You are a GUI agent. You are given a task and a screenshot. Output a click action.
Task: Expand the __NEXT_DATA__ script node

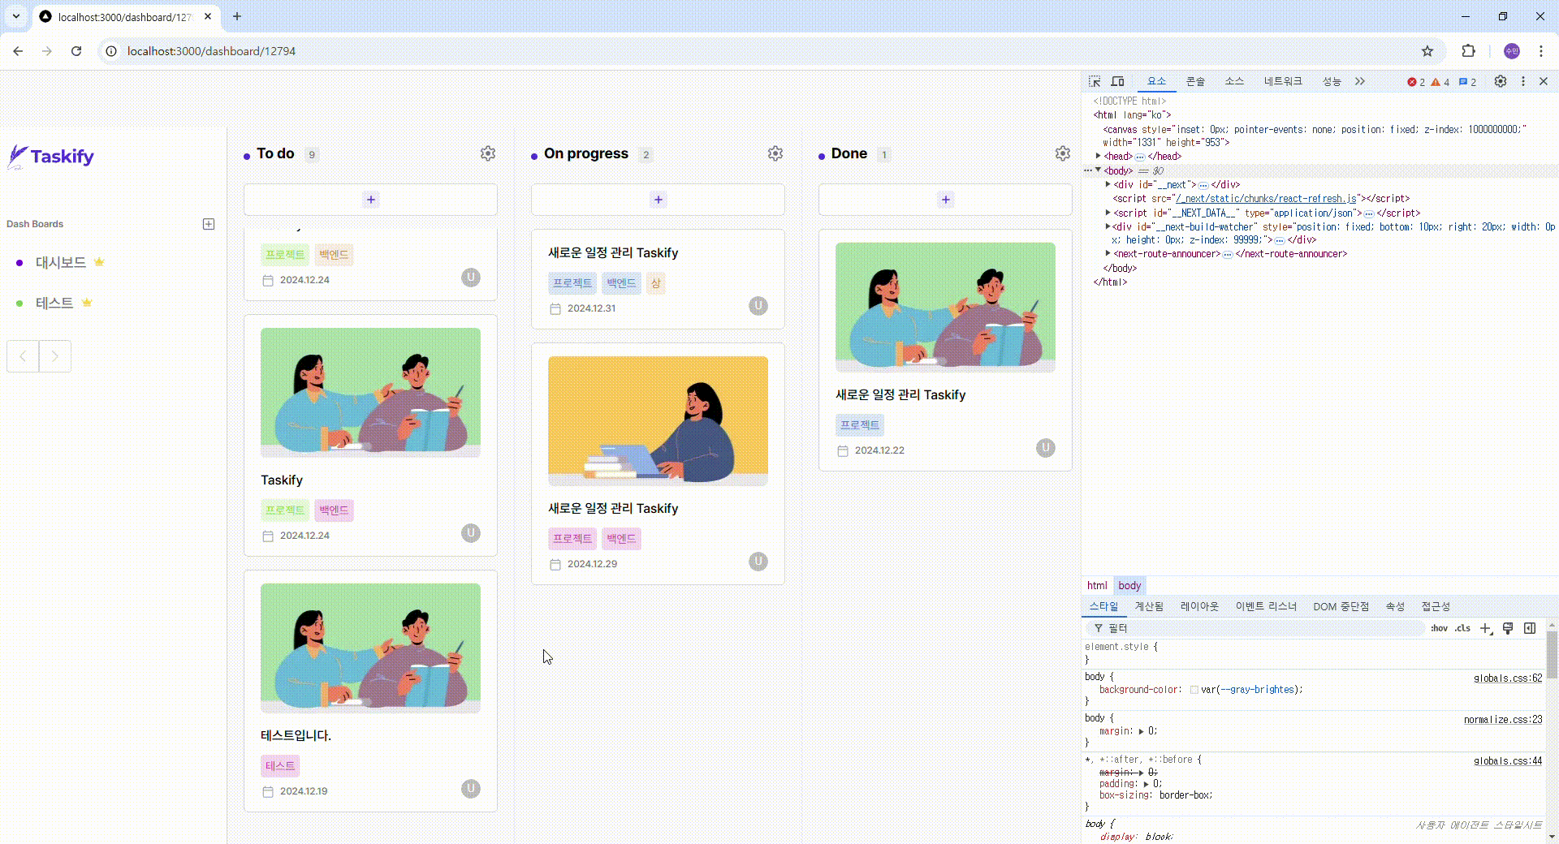pos(1108,213)
